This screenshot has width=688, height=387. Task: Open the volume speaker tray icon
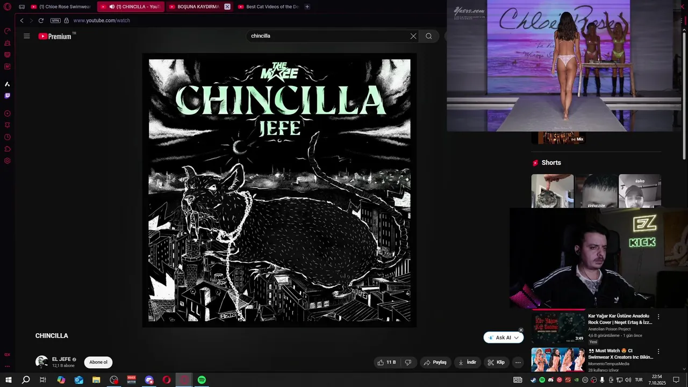(628, 380)
